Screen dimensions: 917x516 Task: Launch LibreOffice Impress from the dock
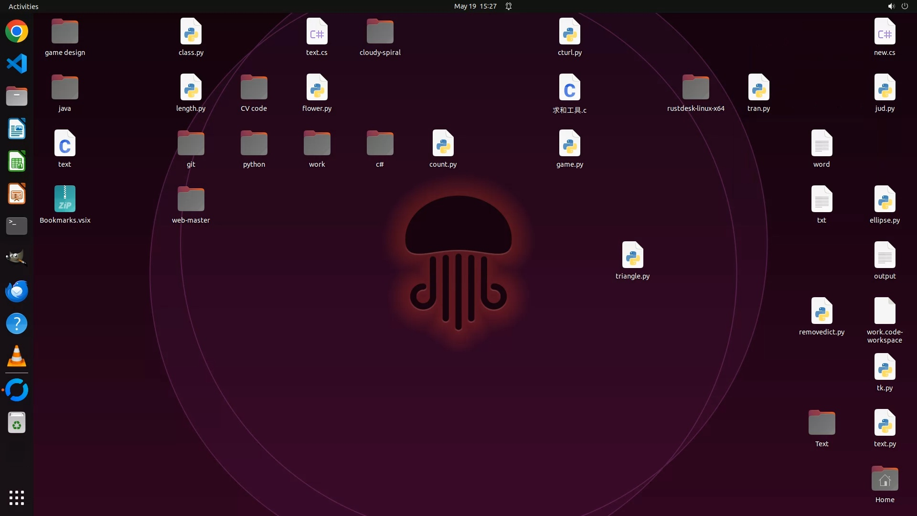click(x=17, y=194)
